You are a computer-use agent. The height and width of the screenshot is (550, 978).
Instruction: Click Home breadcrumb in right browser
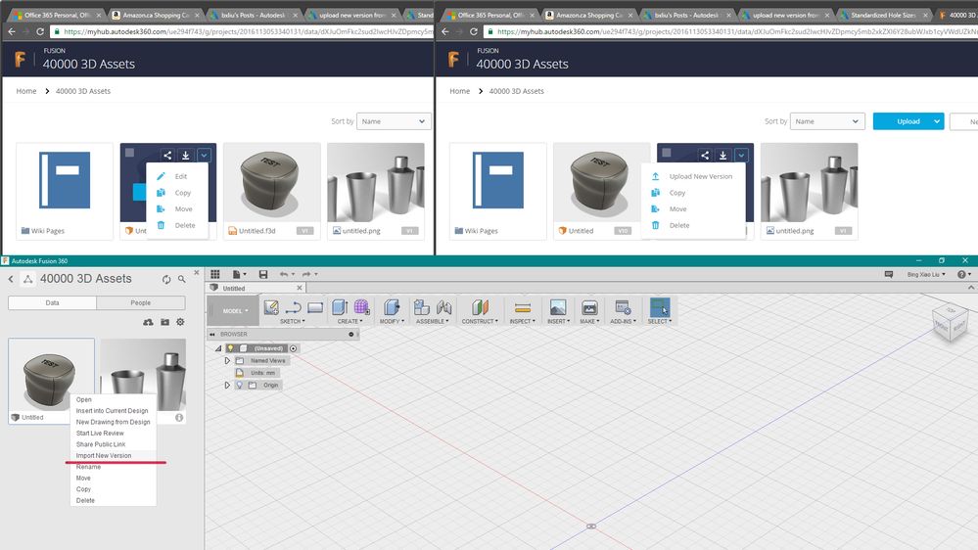[460, 91]
